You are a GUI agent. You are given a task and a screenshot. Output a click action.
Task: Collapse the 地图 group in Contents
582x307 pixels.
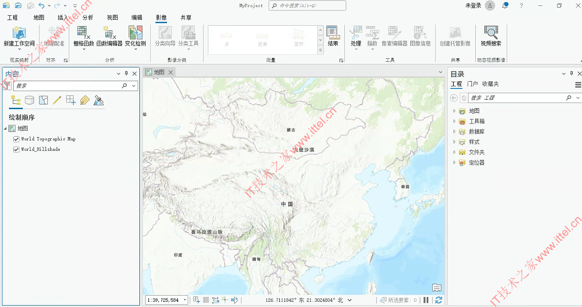click(5, 129)
